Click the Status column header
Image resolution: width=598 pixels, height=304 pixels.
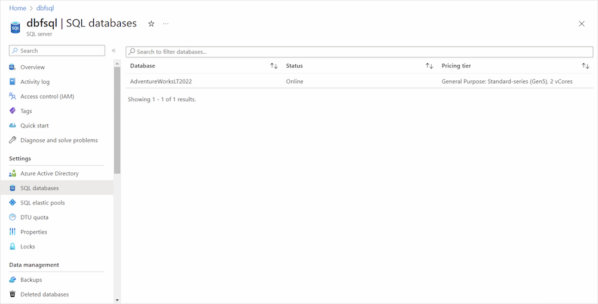[x=294, y=66]
